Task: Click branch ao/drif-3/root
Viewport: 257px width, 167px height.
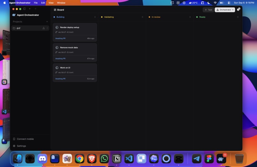Action: (x=66, y=52)
